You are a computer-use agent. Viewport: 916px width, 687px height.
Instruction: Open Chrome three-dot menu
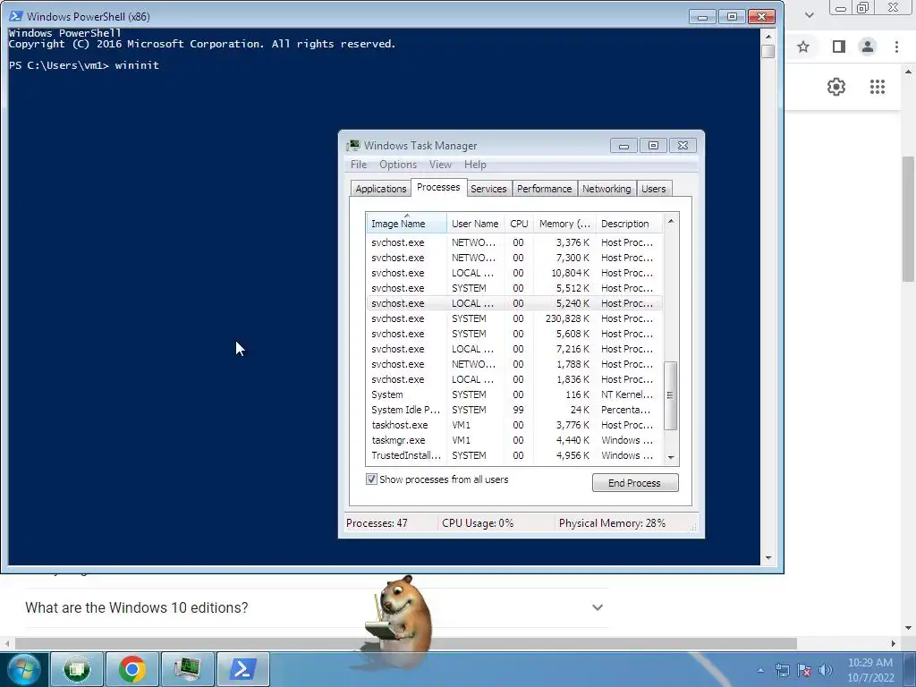896,47
